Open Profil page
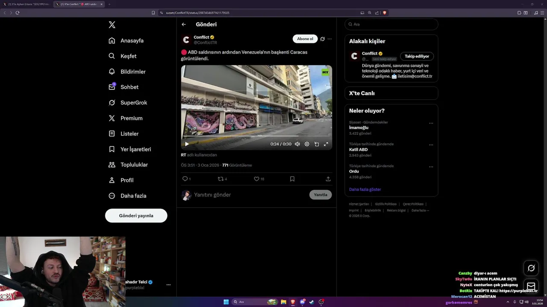The image size is (547, 307). coord(121,180)
